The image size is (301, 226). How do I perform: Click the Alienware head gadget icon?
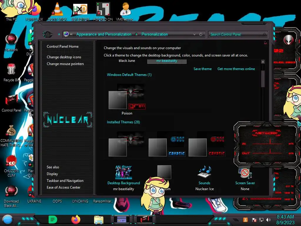(288, 40)
